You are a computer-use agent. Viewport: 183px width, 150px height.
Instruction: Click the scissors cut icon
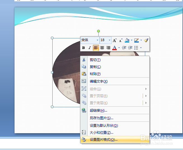tap(84, 60)
